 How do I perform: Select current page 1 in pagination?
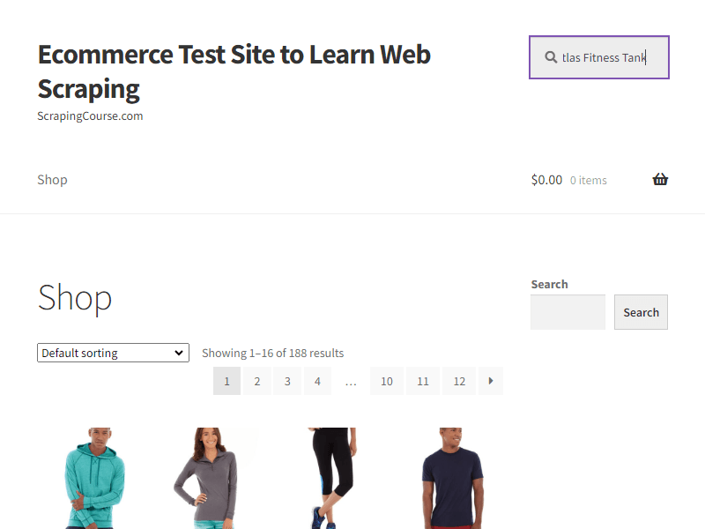(226, 381)
